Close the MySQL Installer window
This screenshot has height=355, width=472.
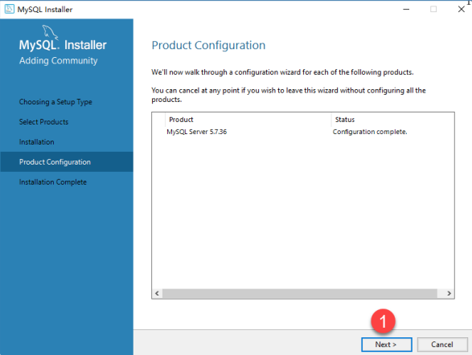point(462,10)
